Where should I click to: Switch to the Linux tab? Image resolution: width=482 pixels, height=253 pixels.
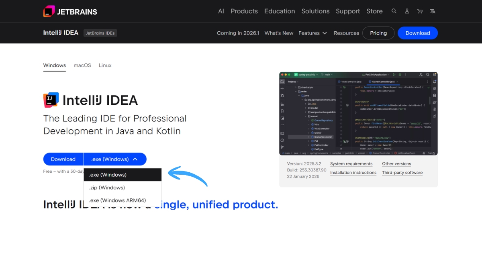[x=105, y=65]
